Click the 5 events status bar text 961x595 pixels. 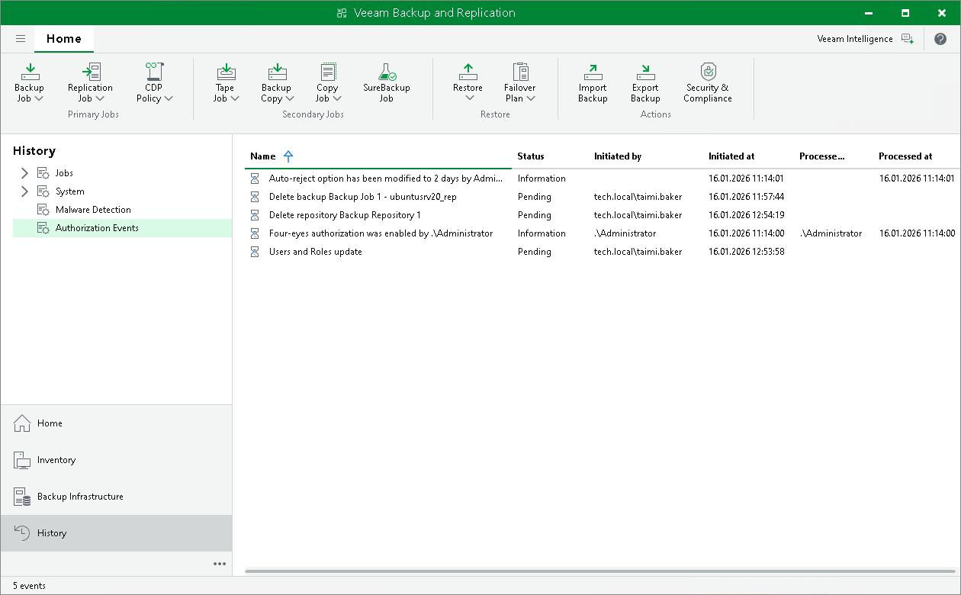click(x=29, y=586)
